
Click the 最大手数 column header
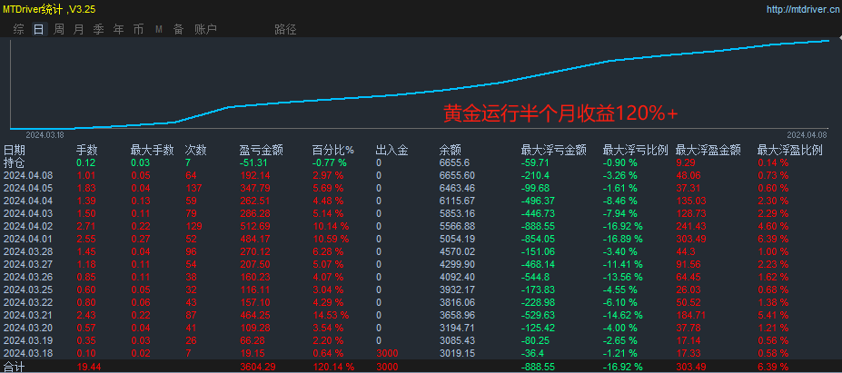point(152,151)
